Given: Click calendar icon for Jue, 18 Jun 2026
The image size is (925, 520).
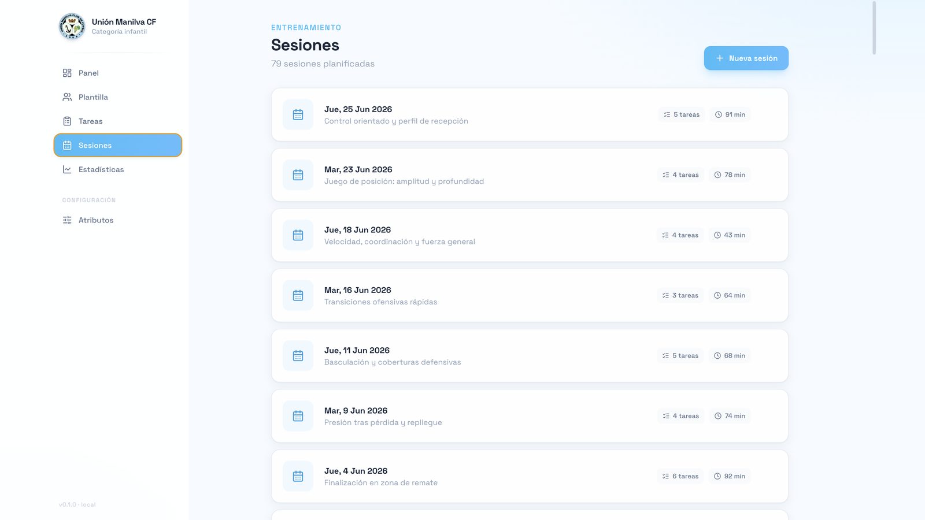Looking at the screenshot, I should point(298,235).
